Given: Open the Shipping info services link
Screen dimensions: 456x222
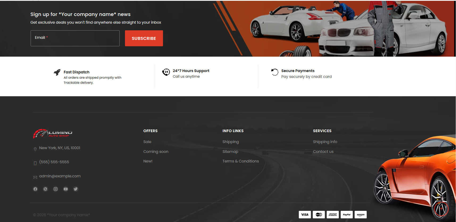Looking at the screenshot, I should pos(325,142).
